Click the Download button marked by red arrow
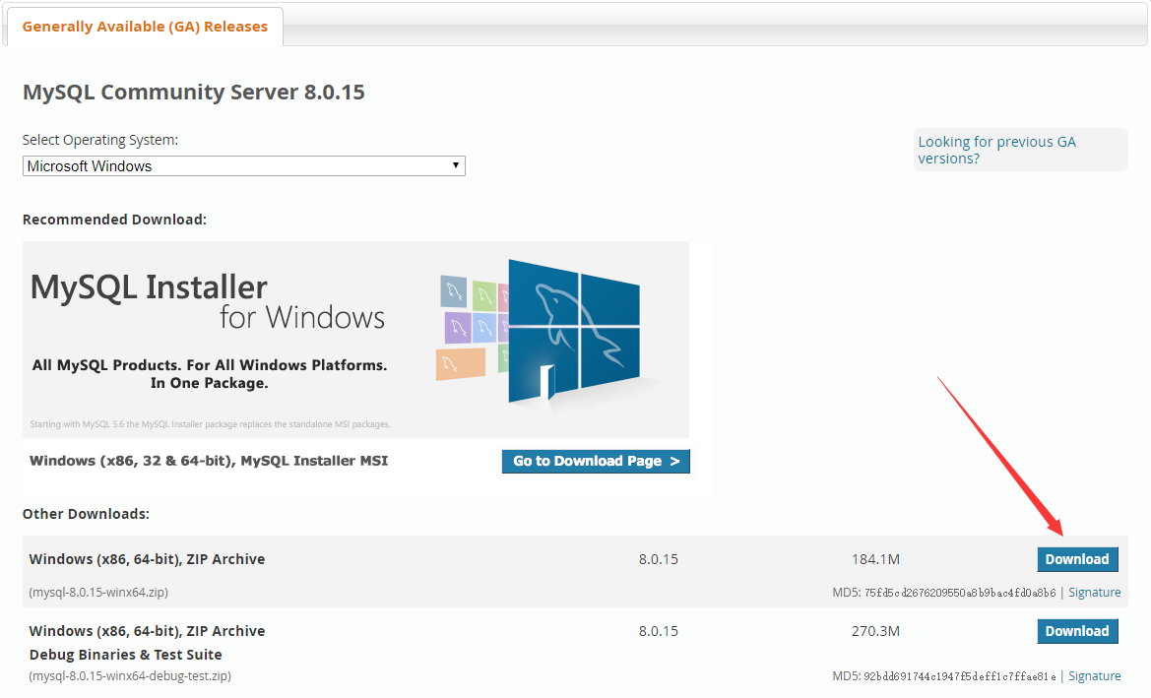The width and height of the screenshot is (1151, 698). [x=1077, y=558]
